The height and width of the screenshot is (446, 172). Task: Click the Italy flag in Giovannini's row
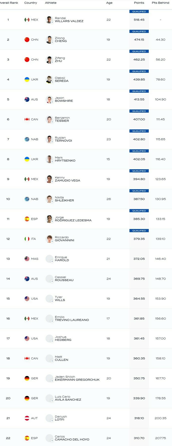coord(27,239)
